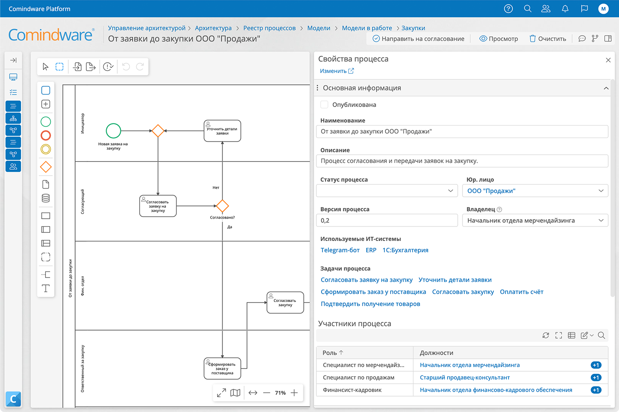The height and width of the screenshot is (412, 619).
Task: Redo the diagram change
Action: coord(140,67)
